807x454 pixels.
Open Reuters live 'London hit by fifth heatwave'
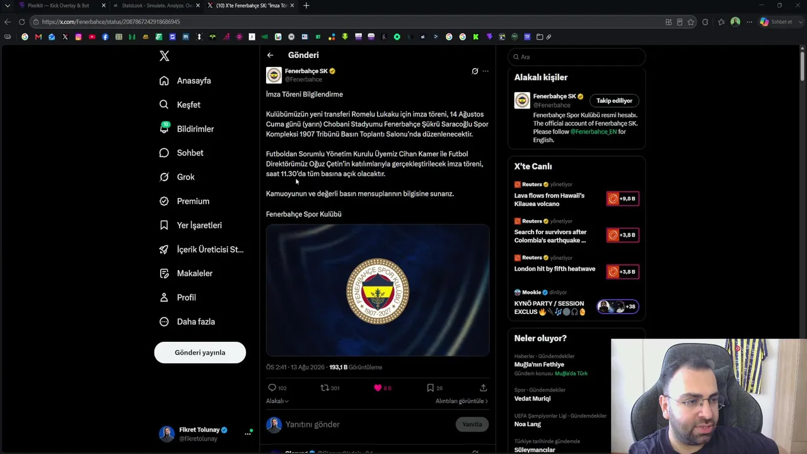tap(555, 269)
